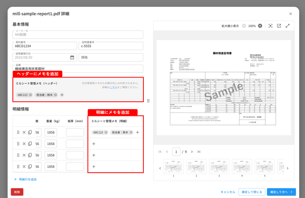This screenshot has height=198, width=305.
Task: Go to the next PDF page
Action: click(192, 151)
